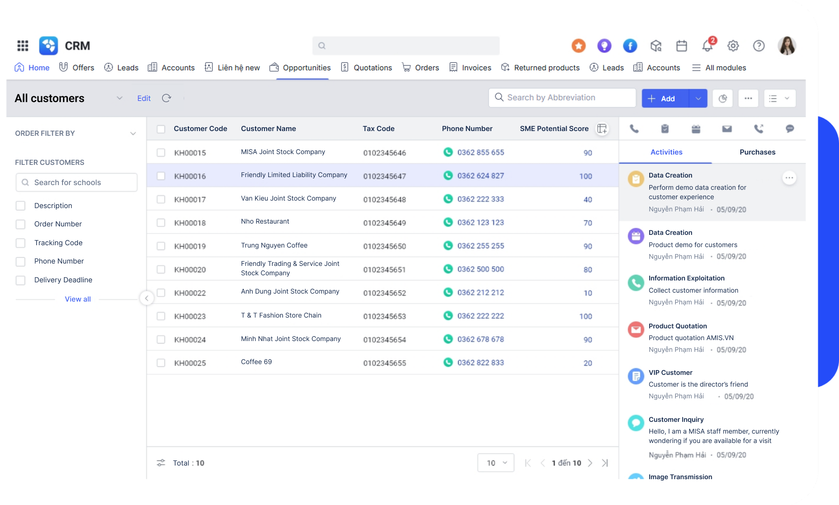The image size is (839, 505).
Task: Tick the checkbox for row KH00016
Action: click(x=161, y=176)
